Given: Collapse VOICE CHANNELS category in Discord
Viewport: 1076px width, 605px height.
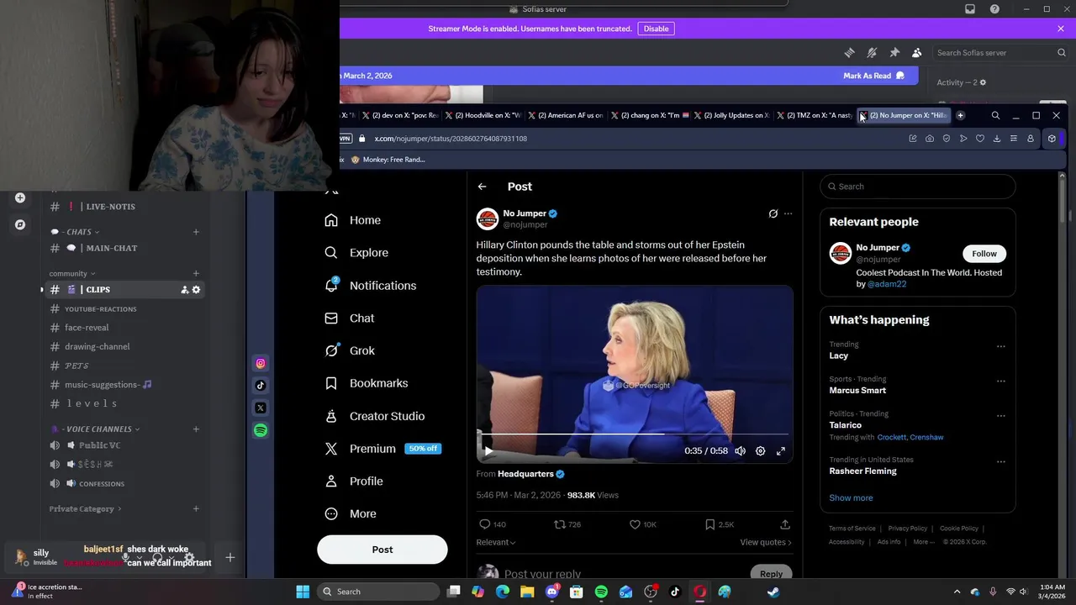Looking at the screenshot, I should [x=95, y=429].
